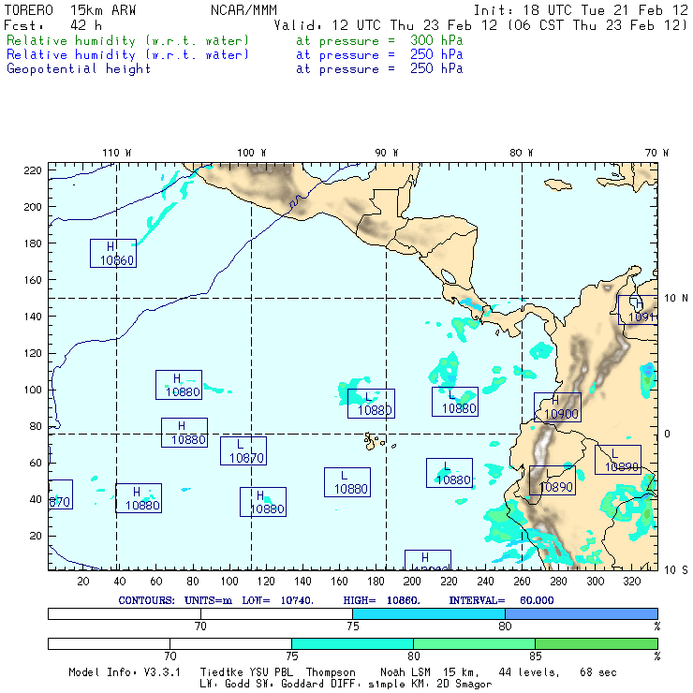Image resolution: width=693 pixels, height=693 pixels.
Task: Click the teal 75–80 swatch in lower colorbar
Action: click(352, 643)
